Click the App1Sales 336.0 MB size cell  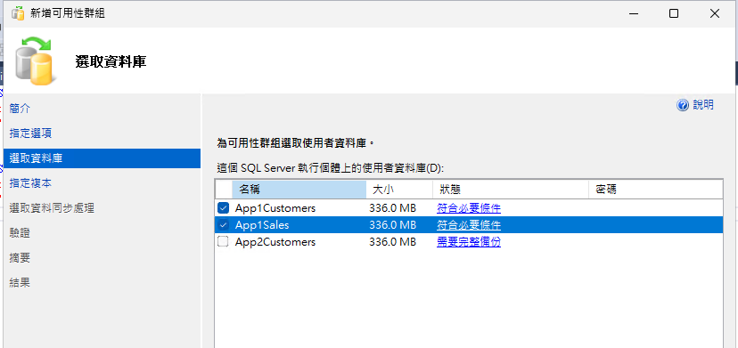pyautogui.click(x=392, y=225)
